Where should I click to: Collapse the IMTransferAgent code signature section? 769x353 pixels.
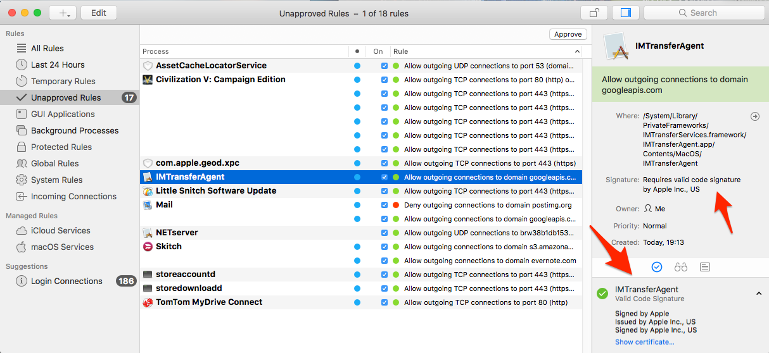click(759, 294)
